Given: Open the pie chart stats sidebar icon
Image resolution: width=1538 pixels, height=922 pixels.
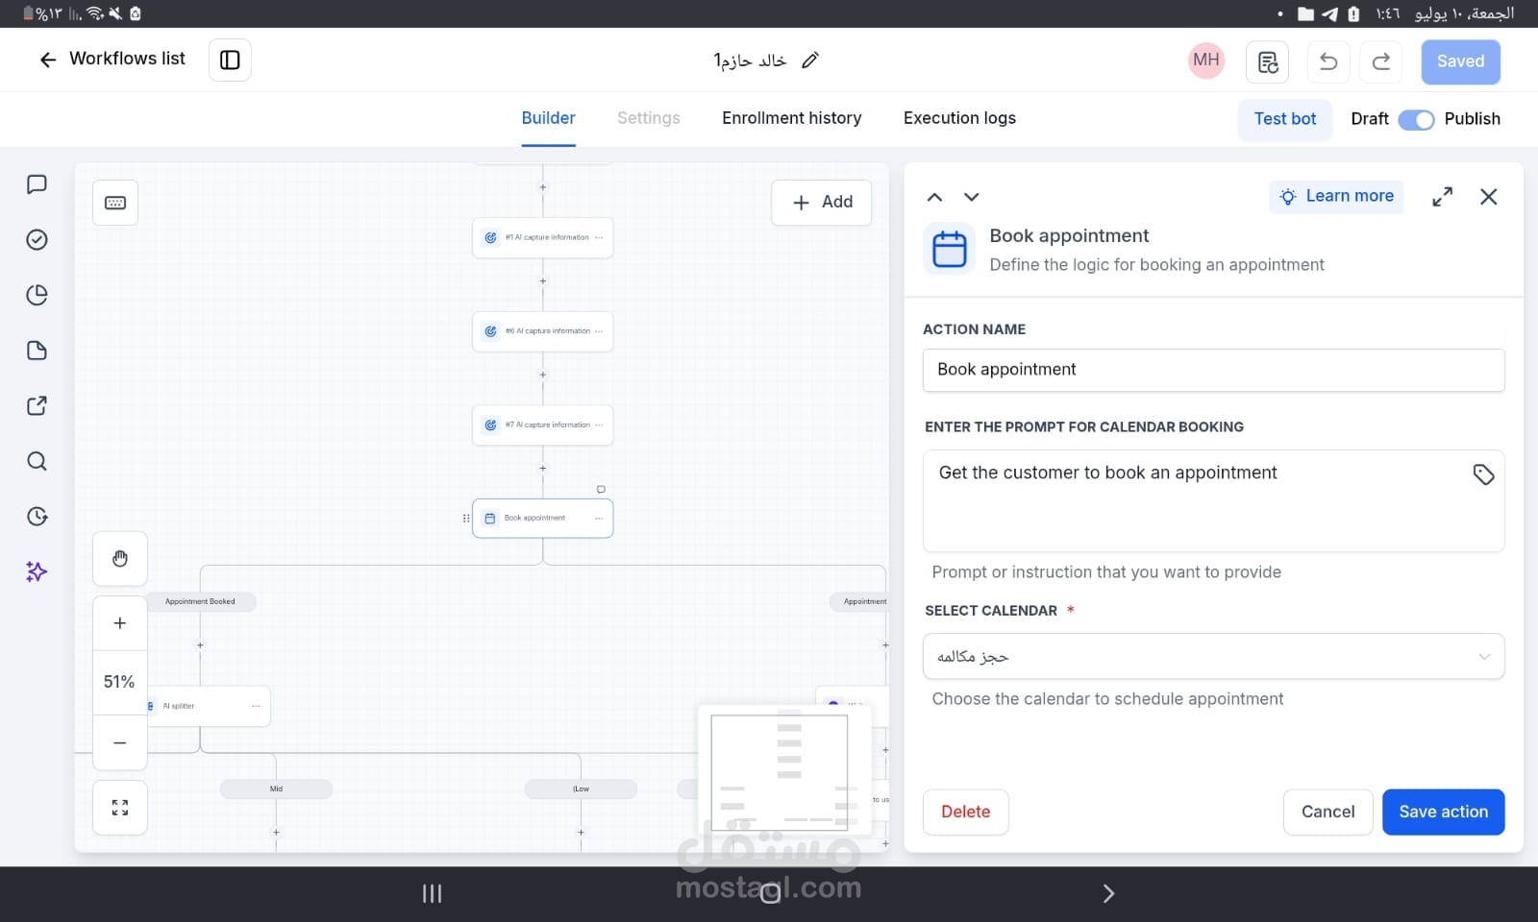Looking at the screenshot, I should 37,295.
